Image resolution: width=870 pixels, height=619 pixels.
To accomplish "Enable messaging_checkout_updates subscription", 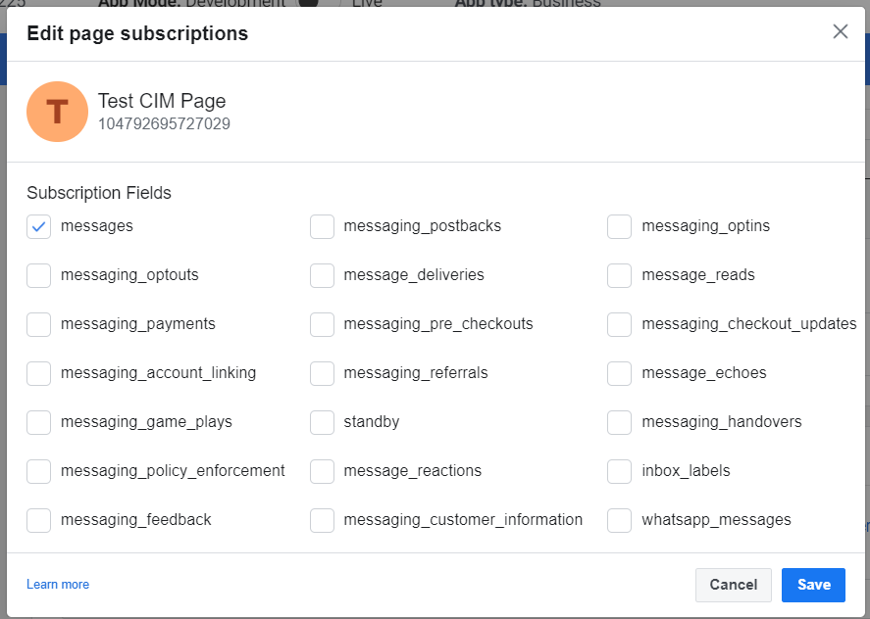I will click(x=619, y=325).
